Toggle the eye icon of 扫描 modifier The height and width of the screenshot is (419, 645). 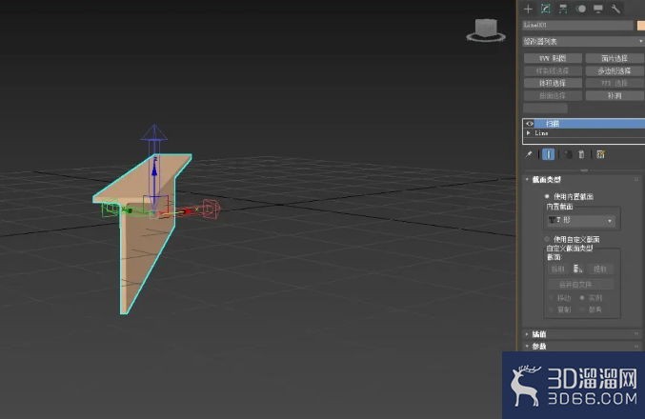pos(530,124)
